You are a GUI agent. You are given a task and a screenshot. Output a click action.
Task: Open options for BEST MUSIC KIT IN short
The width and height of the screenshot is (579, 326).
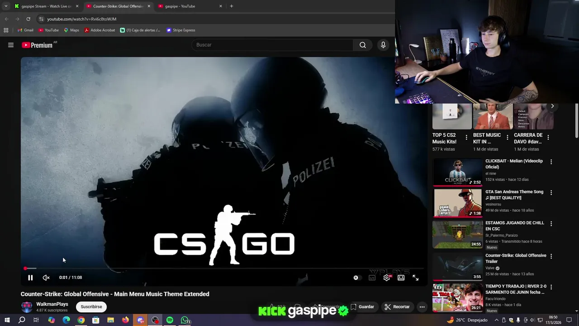(x=507, y=138)
